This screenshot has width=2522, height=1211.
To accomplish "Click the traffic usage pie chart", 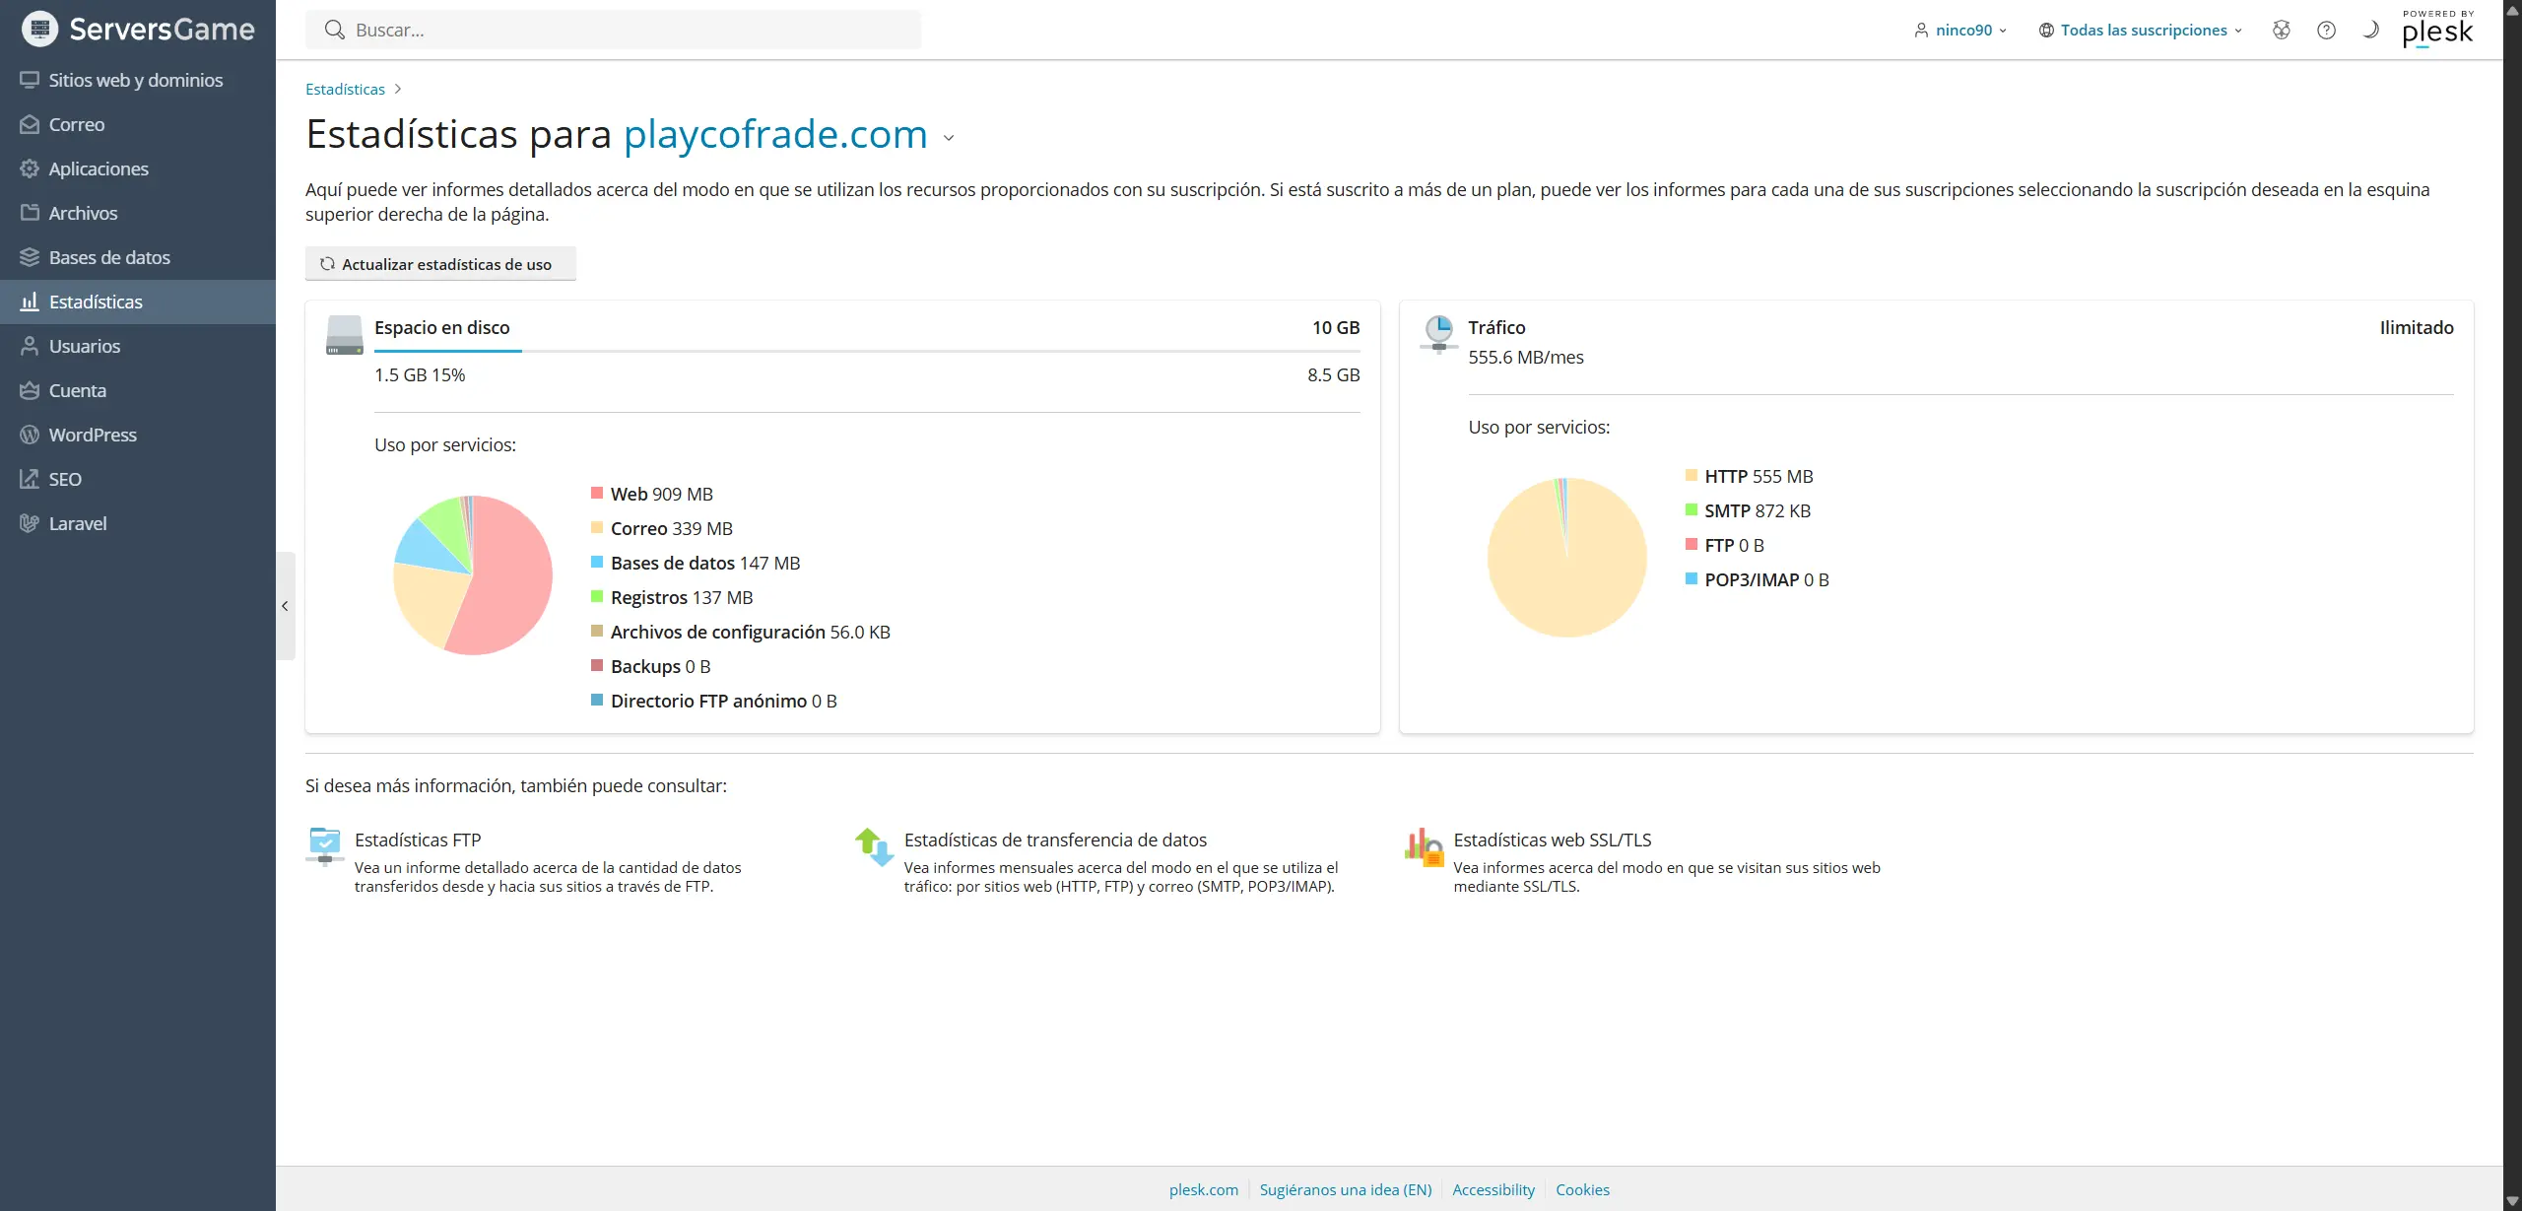I will (x=1566, y=557).
